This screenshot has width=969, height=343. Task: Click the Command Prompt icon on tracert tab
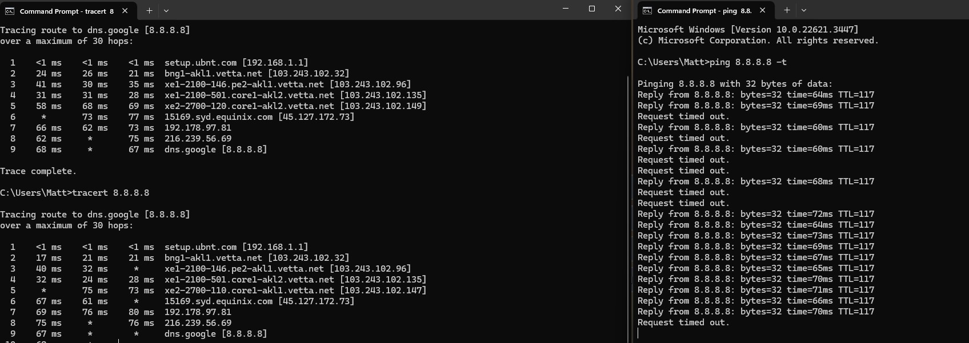(x=10, y=11)
